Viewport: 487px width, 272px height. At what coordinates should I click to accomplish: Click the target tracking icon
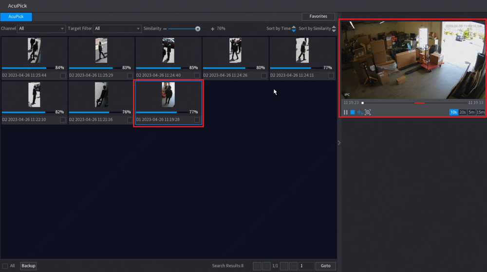(x=360, y=112)
